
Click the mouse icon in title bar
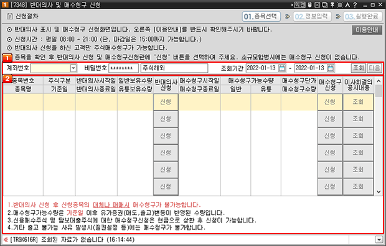coord(310,5)
